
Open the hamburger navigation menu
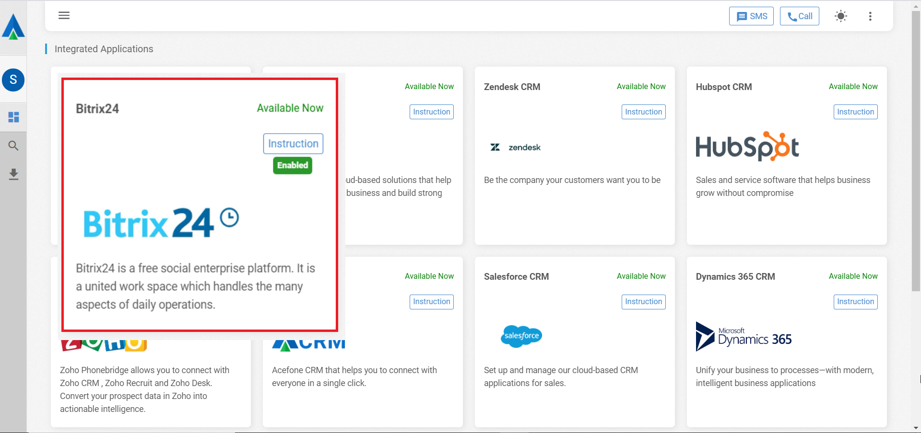click(x=64, y=15)
